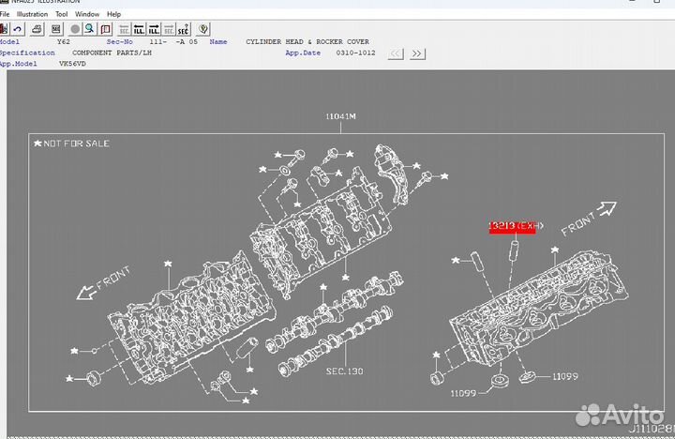This screenshot has width=675, height=439.
Task: Click the COMPONENT PARTS/LH specification text
Action: click(x=112, y=53)
